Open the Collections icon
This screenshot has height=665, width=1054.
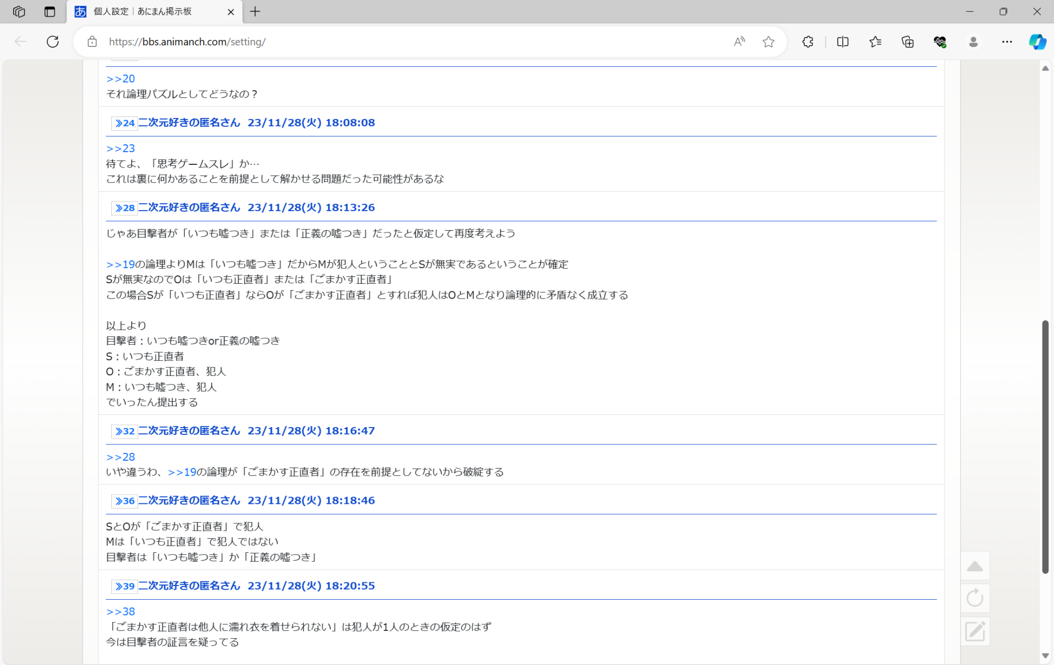(907, 42)
